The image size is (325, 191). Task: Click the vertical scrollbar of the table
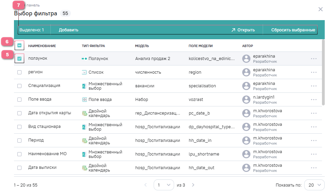pyautogui.click(x=323, y=73)
